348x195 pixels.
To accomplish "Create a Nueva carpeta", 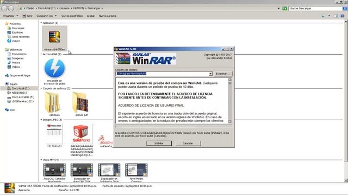I will pyautogui.click(x=108, y=16).
